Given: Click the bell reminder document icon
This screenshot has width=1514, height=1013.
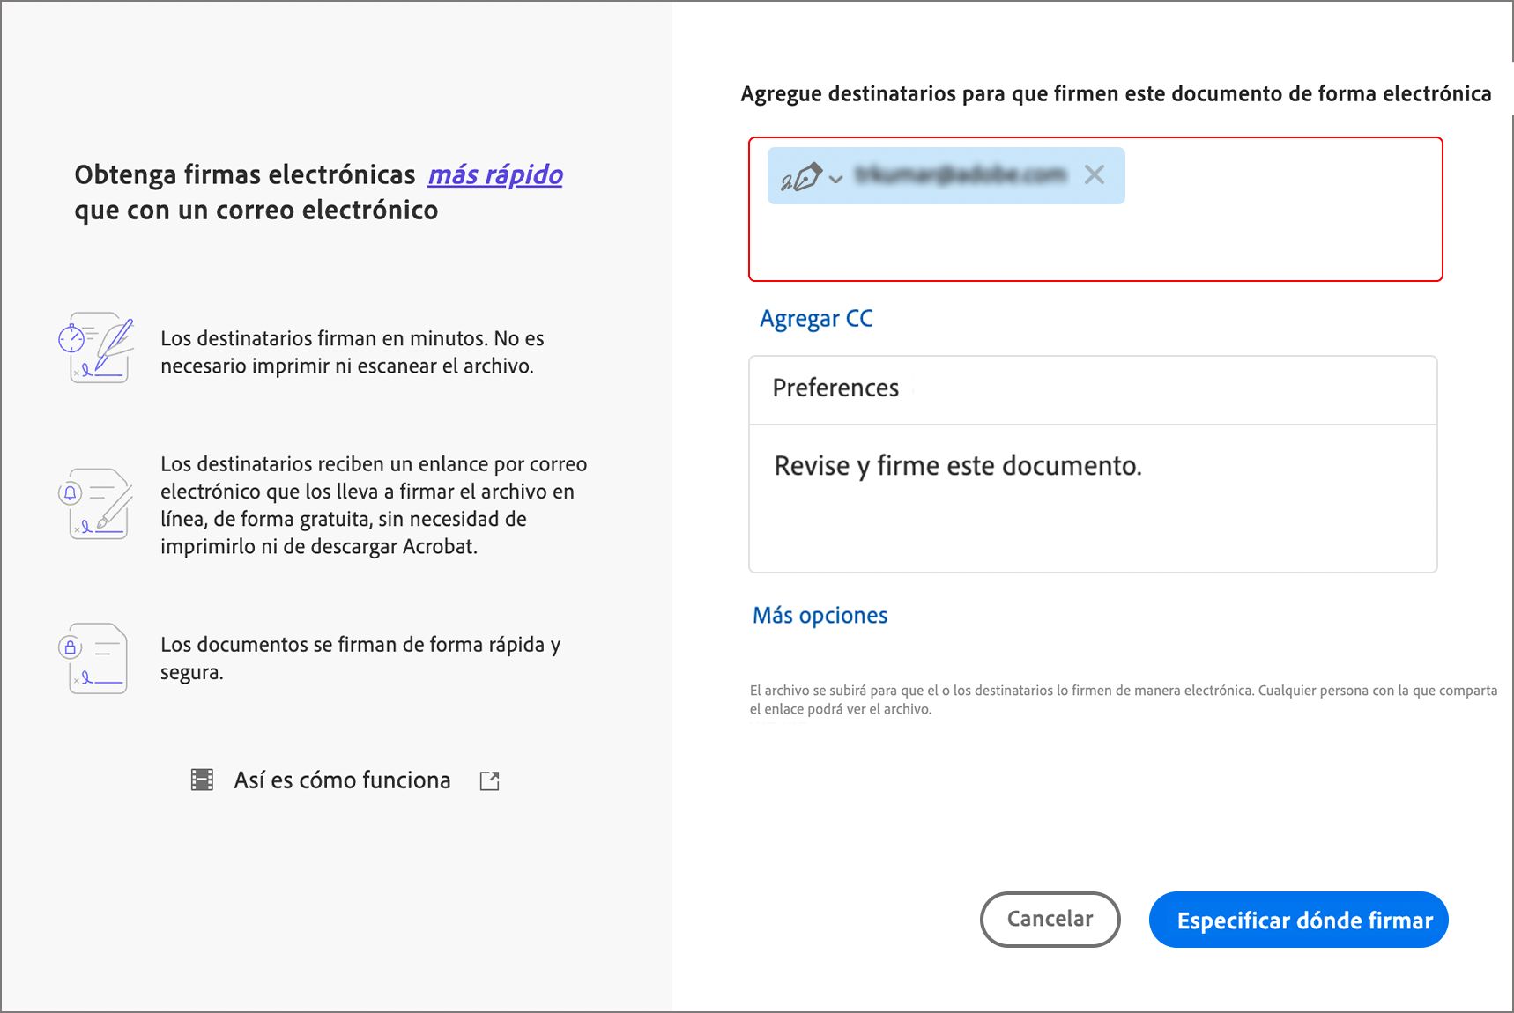Looking at the screenshot, I should [97, 504].
